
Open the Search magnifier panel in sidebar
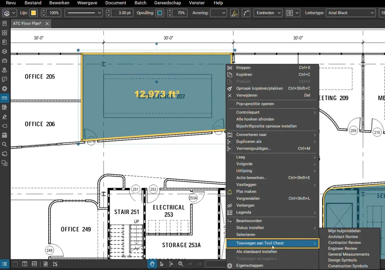[5, 145]
